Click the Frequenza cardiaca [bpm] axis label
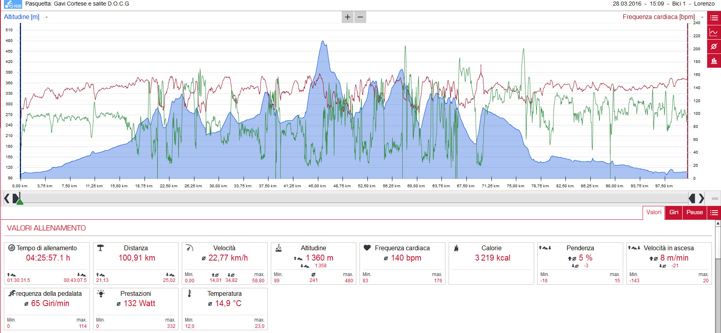721x333 pixels. click(x=659, y=17)
